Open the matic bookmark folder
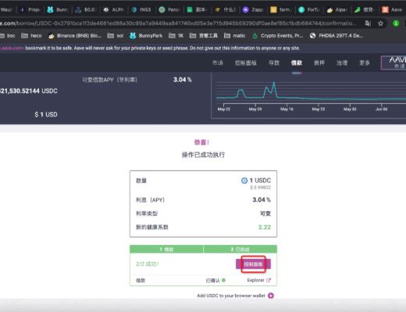406x312 pixels. 234,36
